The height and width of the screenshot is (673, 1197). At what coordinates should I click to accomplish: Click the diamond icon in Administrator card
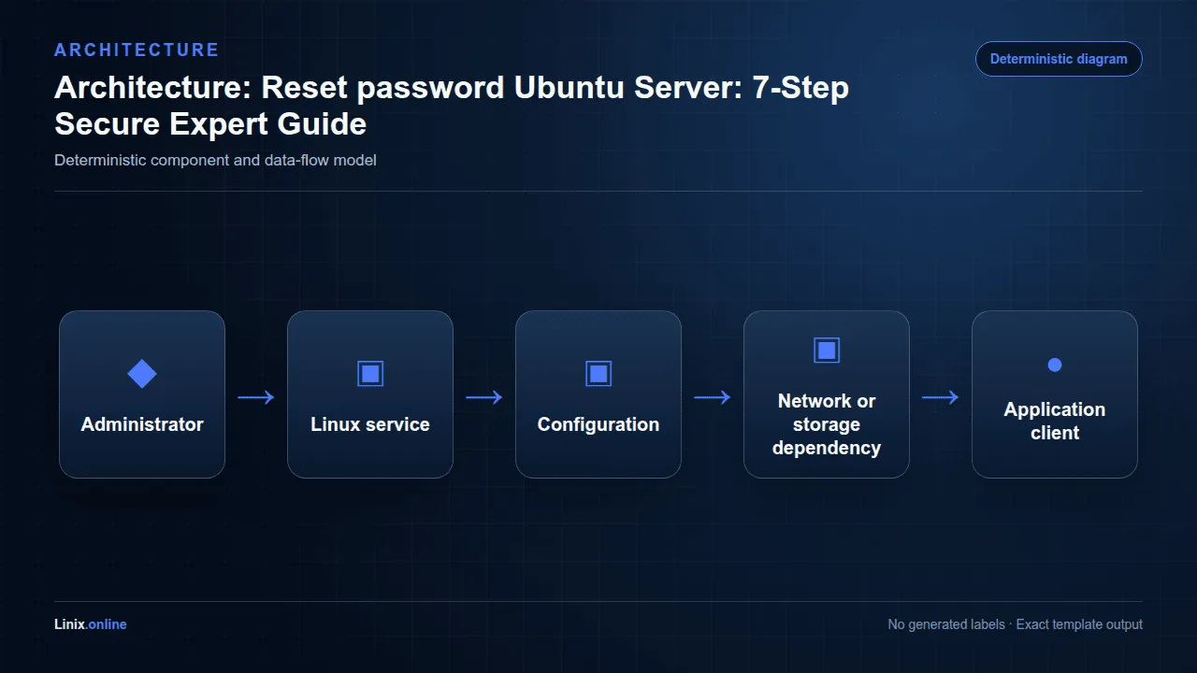[142, 374]
